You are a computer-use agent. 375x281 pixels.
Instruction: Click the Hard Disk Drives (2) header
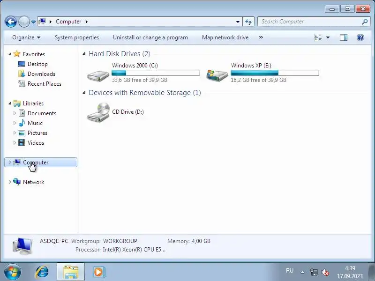point(120,54)
